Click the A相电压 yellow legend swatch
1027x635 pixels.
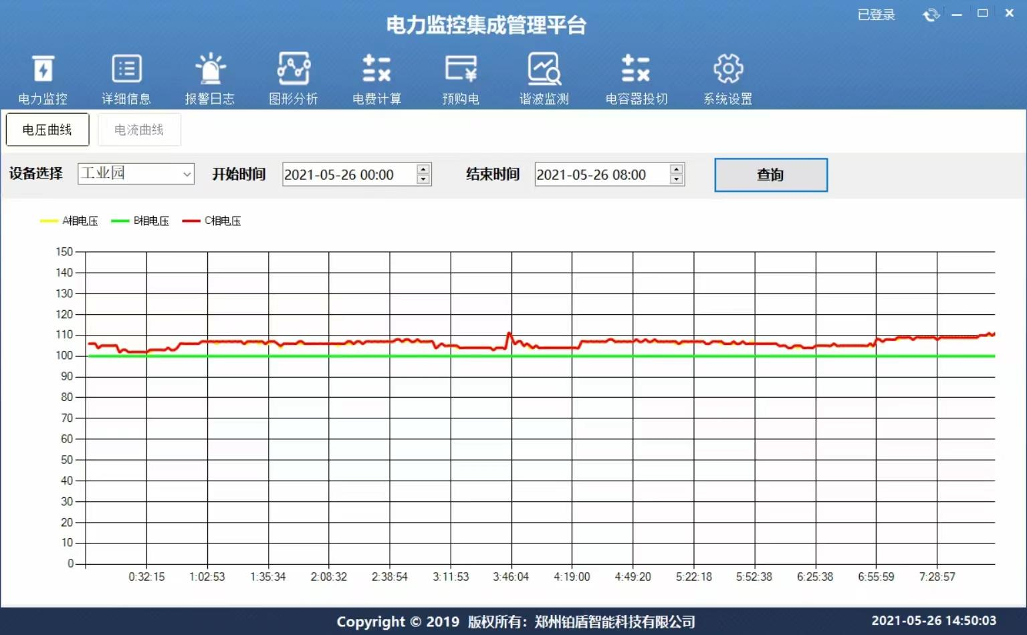click(x=49, y=221)
